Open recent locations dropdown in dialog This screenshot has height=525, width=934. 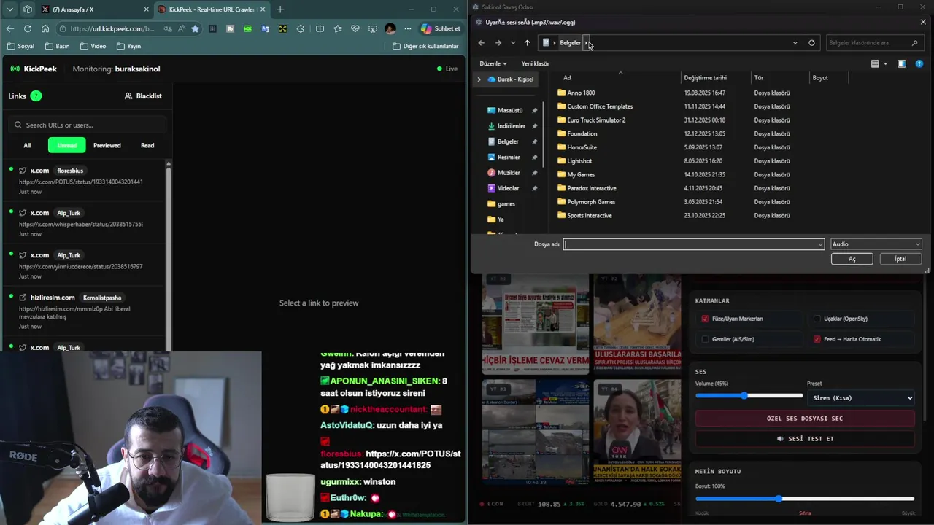click(x=513, y=43)
